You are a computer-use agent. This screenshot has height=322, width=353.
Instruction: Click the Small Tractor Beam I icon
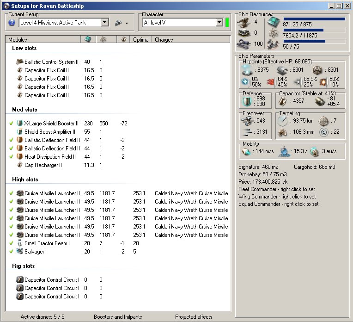click(20, 243)
